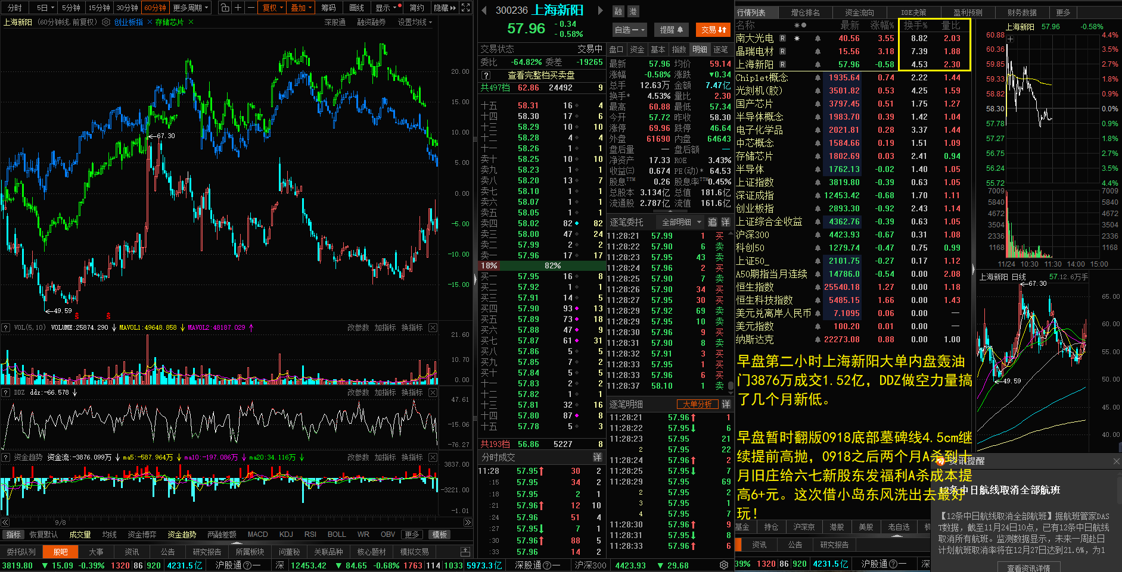Screen dimensions: 1122x572
Task: Enter fullscreen chart mode icon
Action: coord(465,8)
